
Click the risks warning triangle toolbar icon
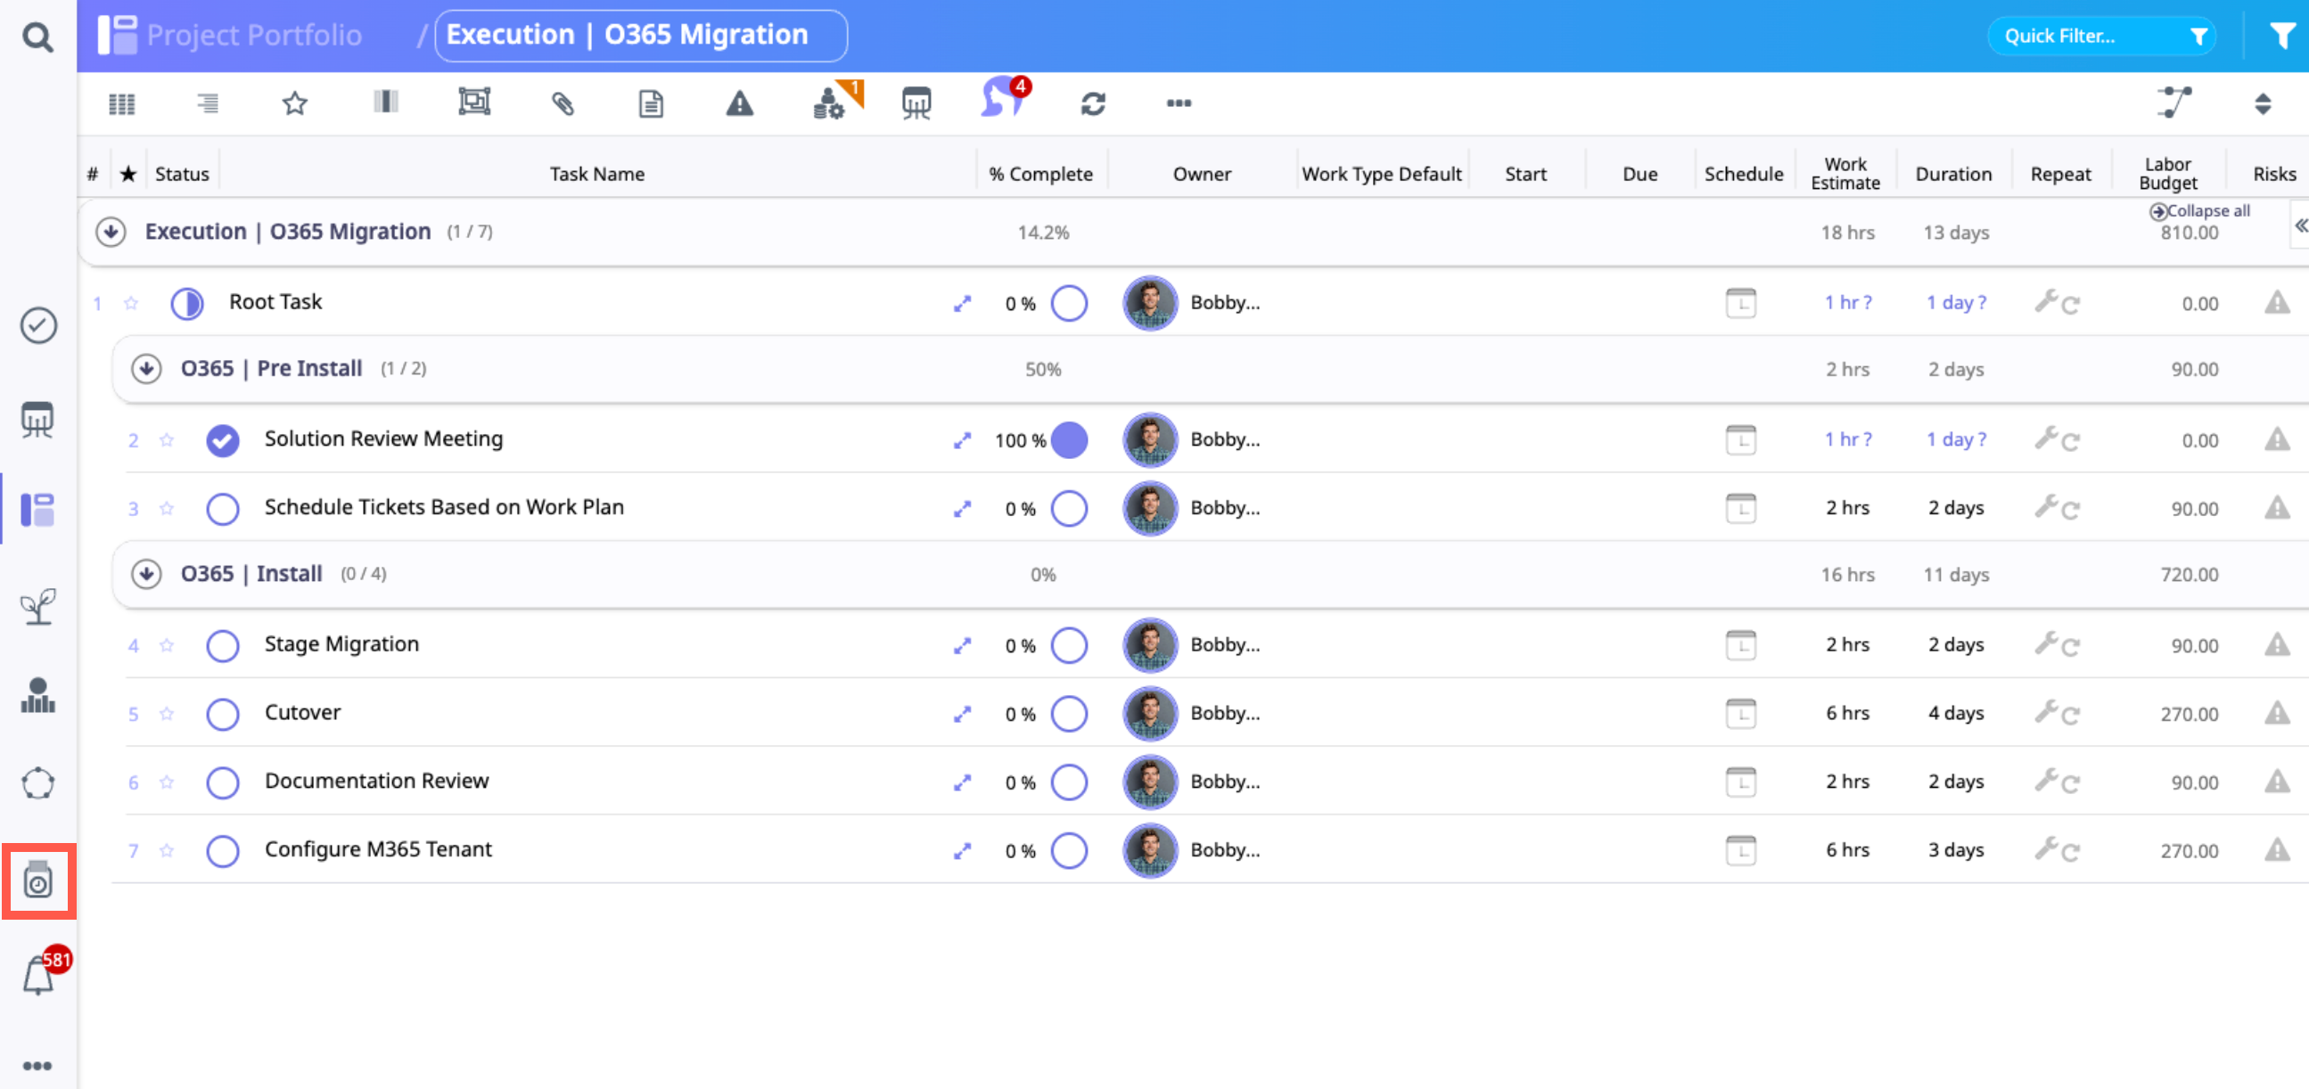tap(738, 104)
